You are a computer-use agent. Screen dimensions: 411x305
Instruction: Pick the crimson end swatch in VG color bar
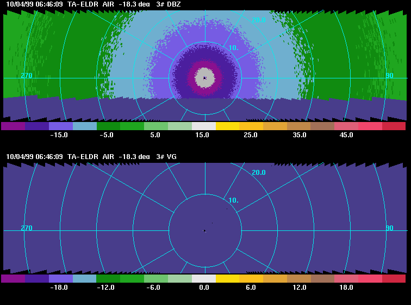tap(394, 278)
